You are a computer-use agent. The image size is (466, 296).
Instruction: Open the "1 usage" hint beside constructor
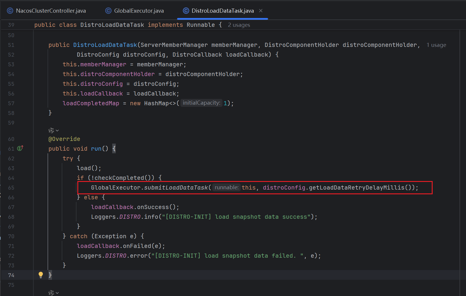click(x=436, y=45)
